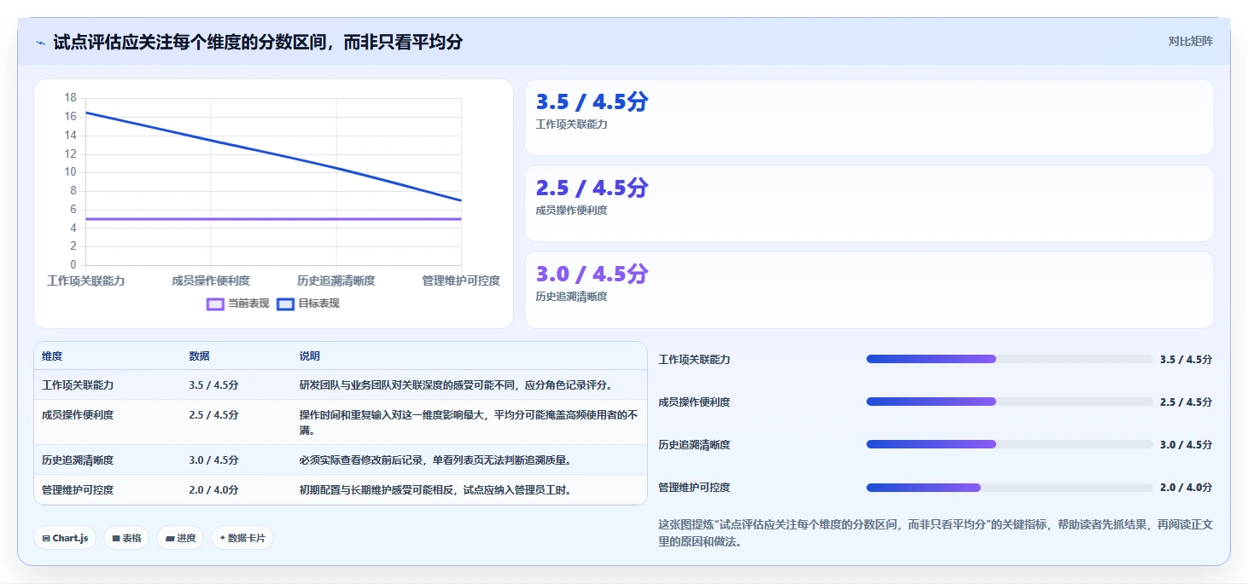The width and height of the screenshot is (1248, 584).
Task: Click 历史追溯清晰度 cell in the table
Action: tap(78, 460)
